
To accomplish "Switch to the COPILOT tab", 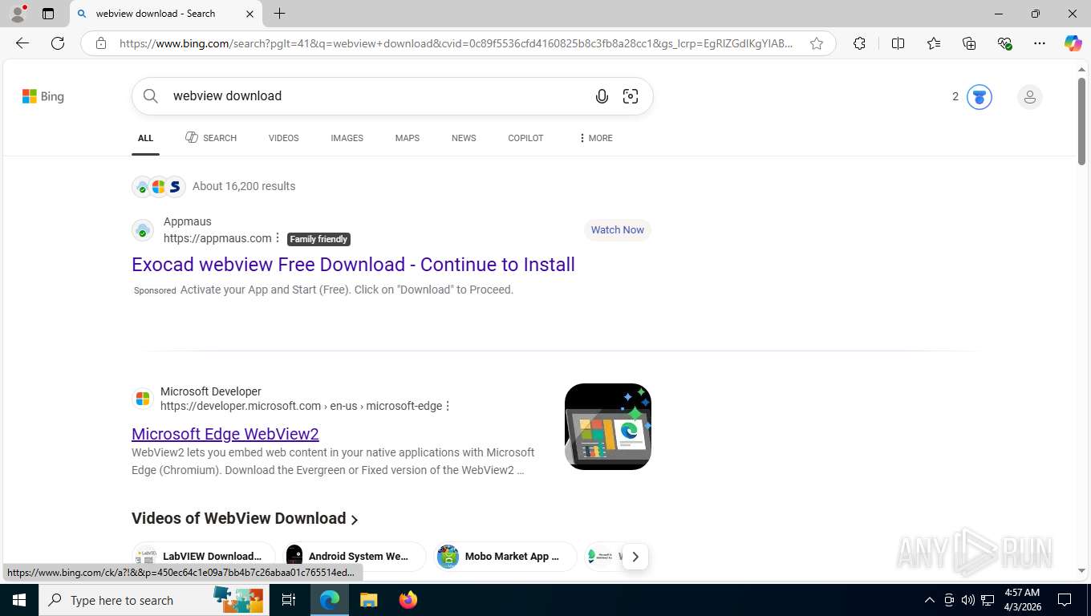I will click(x=525, y=138).
